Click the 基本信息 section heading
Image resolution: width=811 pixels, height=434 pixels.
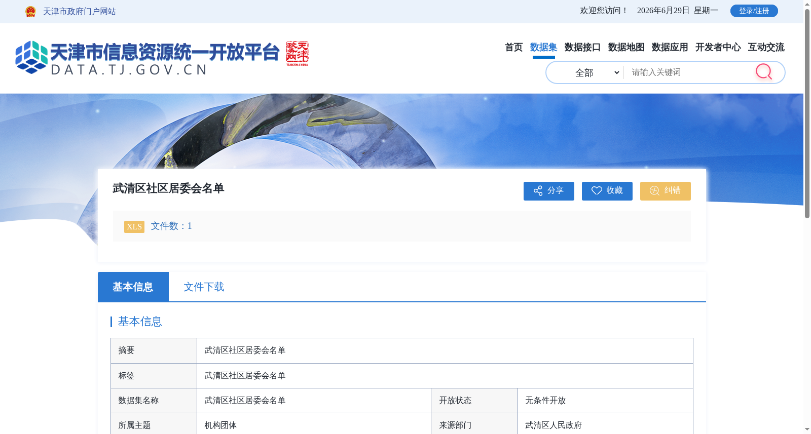[x=140, y=322]
